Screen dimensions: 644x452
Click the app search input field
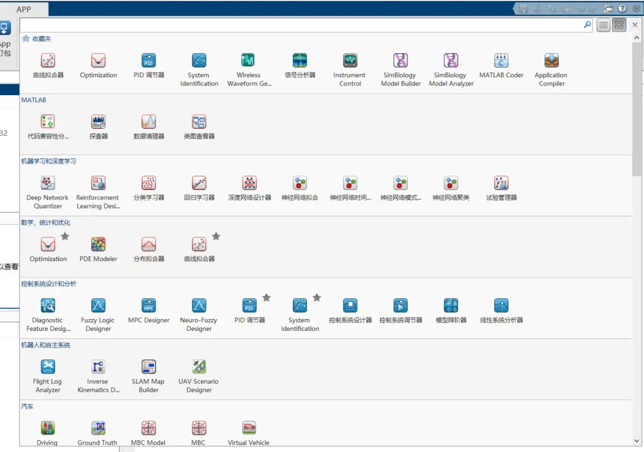click(x=301, y=25)
